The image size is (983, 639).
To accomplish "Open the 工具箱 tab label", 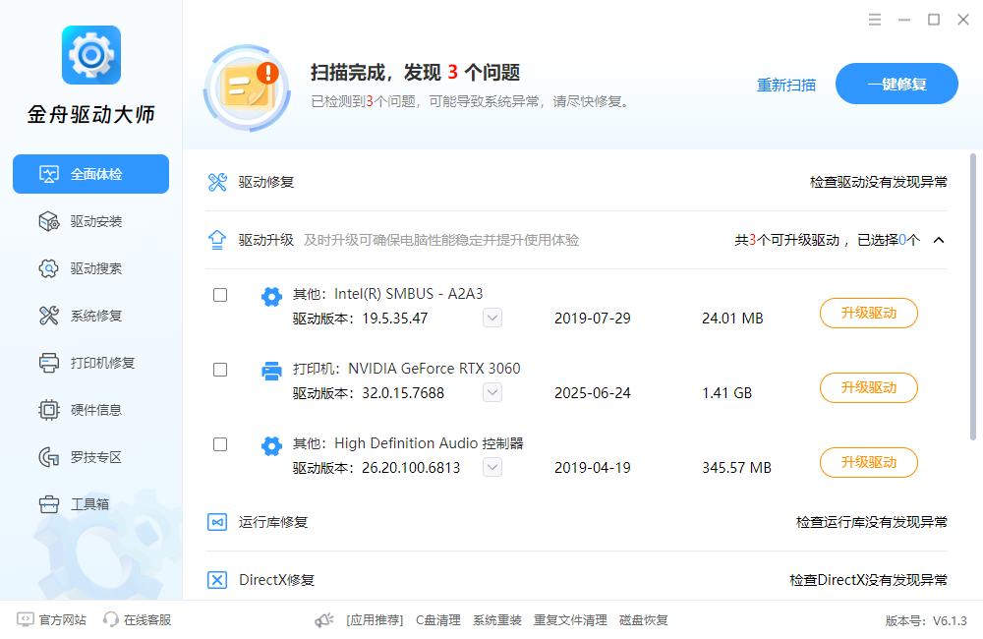I will [x=89, y=504].
